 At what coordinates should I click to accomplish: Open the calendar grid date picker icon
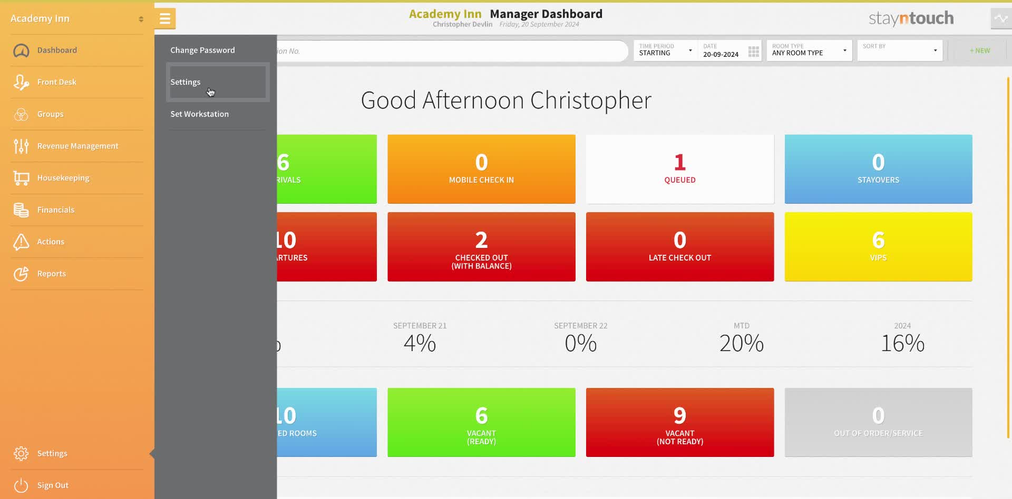[x=754, y=52]
